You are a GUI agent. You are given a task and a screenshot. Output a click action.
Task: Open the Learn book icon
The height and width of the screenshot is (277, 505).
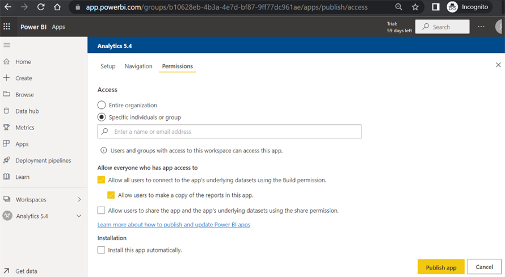click(6, 177)
